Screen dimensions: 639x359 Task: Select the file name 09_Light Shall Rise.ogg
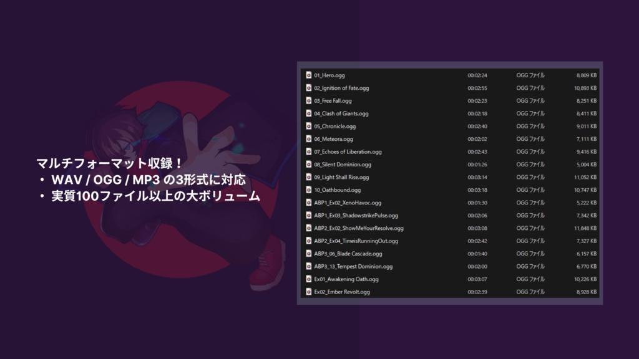[341, 177]
